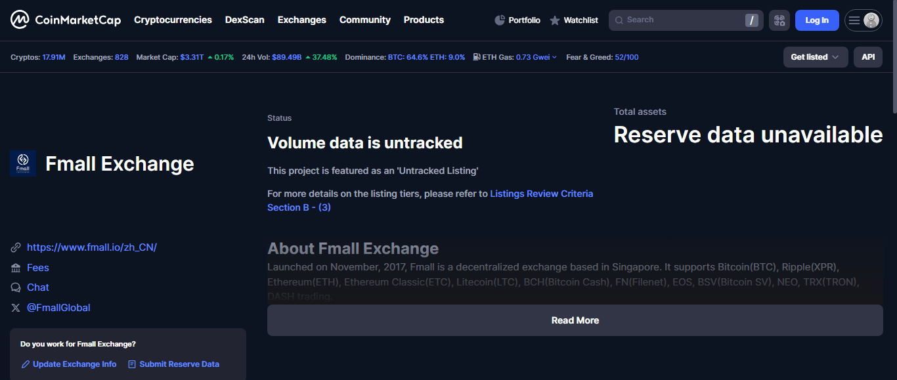
Task: Click the Fmall Exchange logo
Action: [x=23, y=163]
